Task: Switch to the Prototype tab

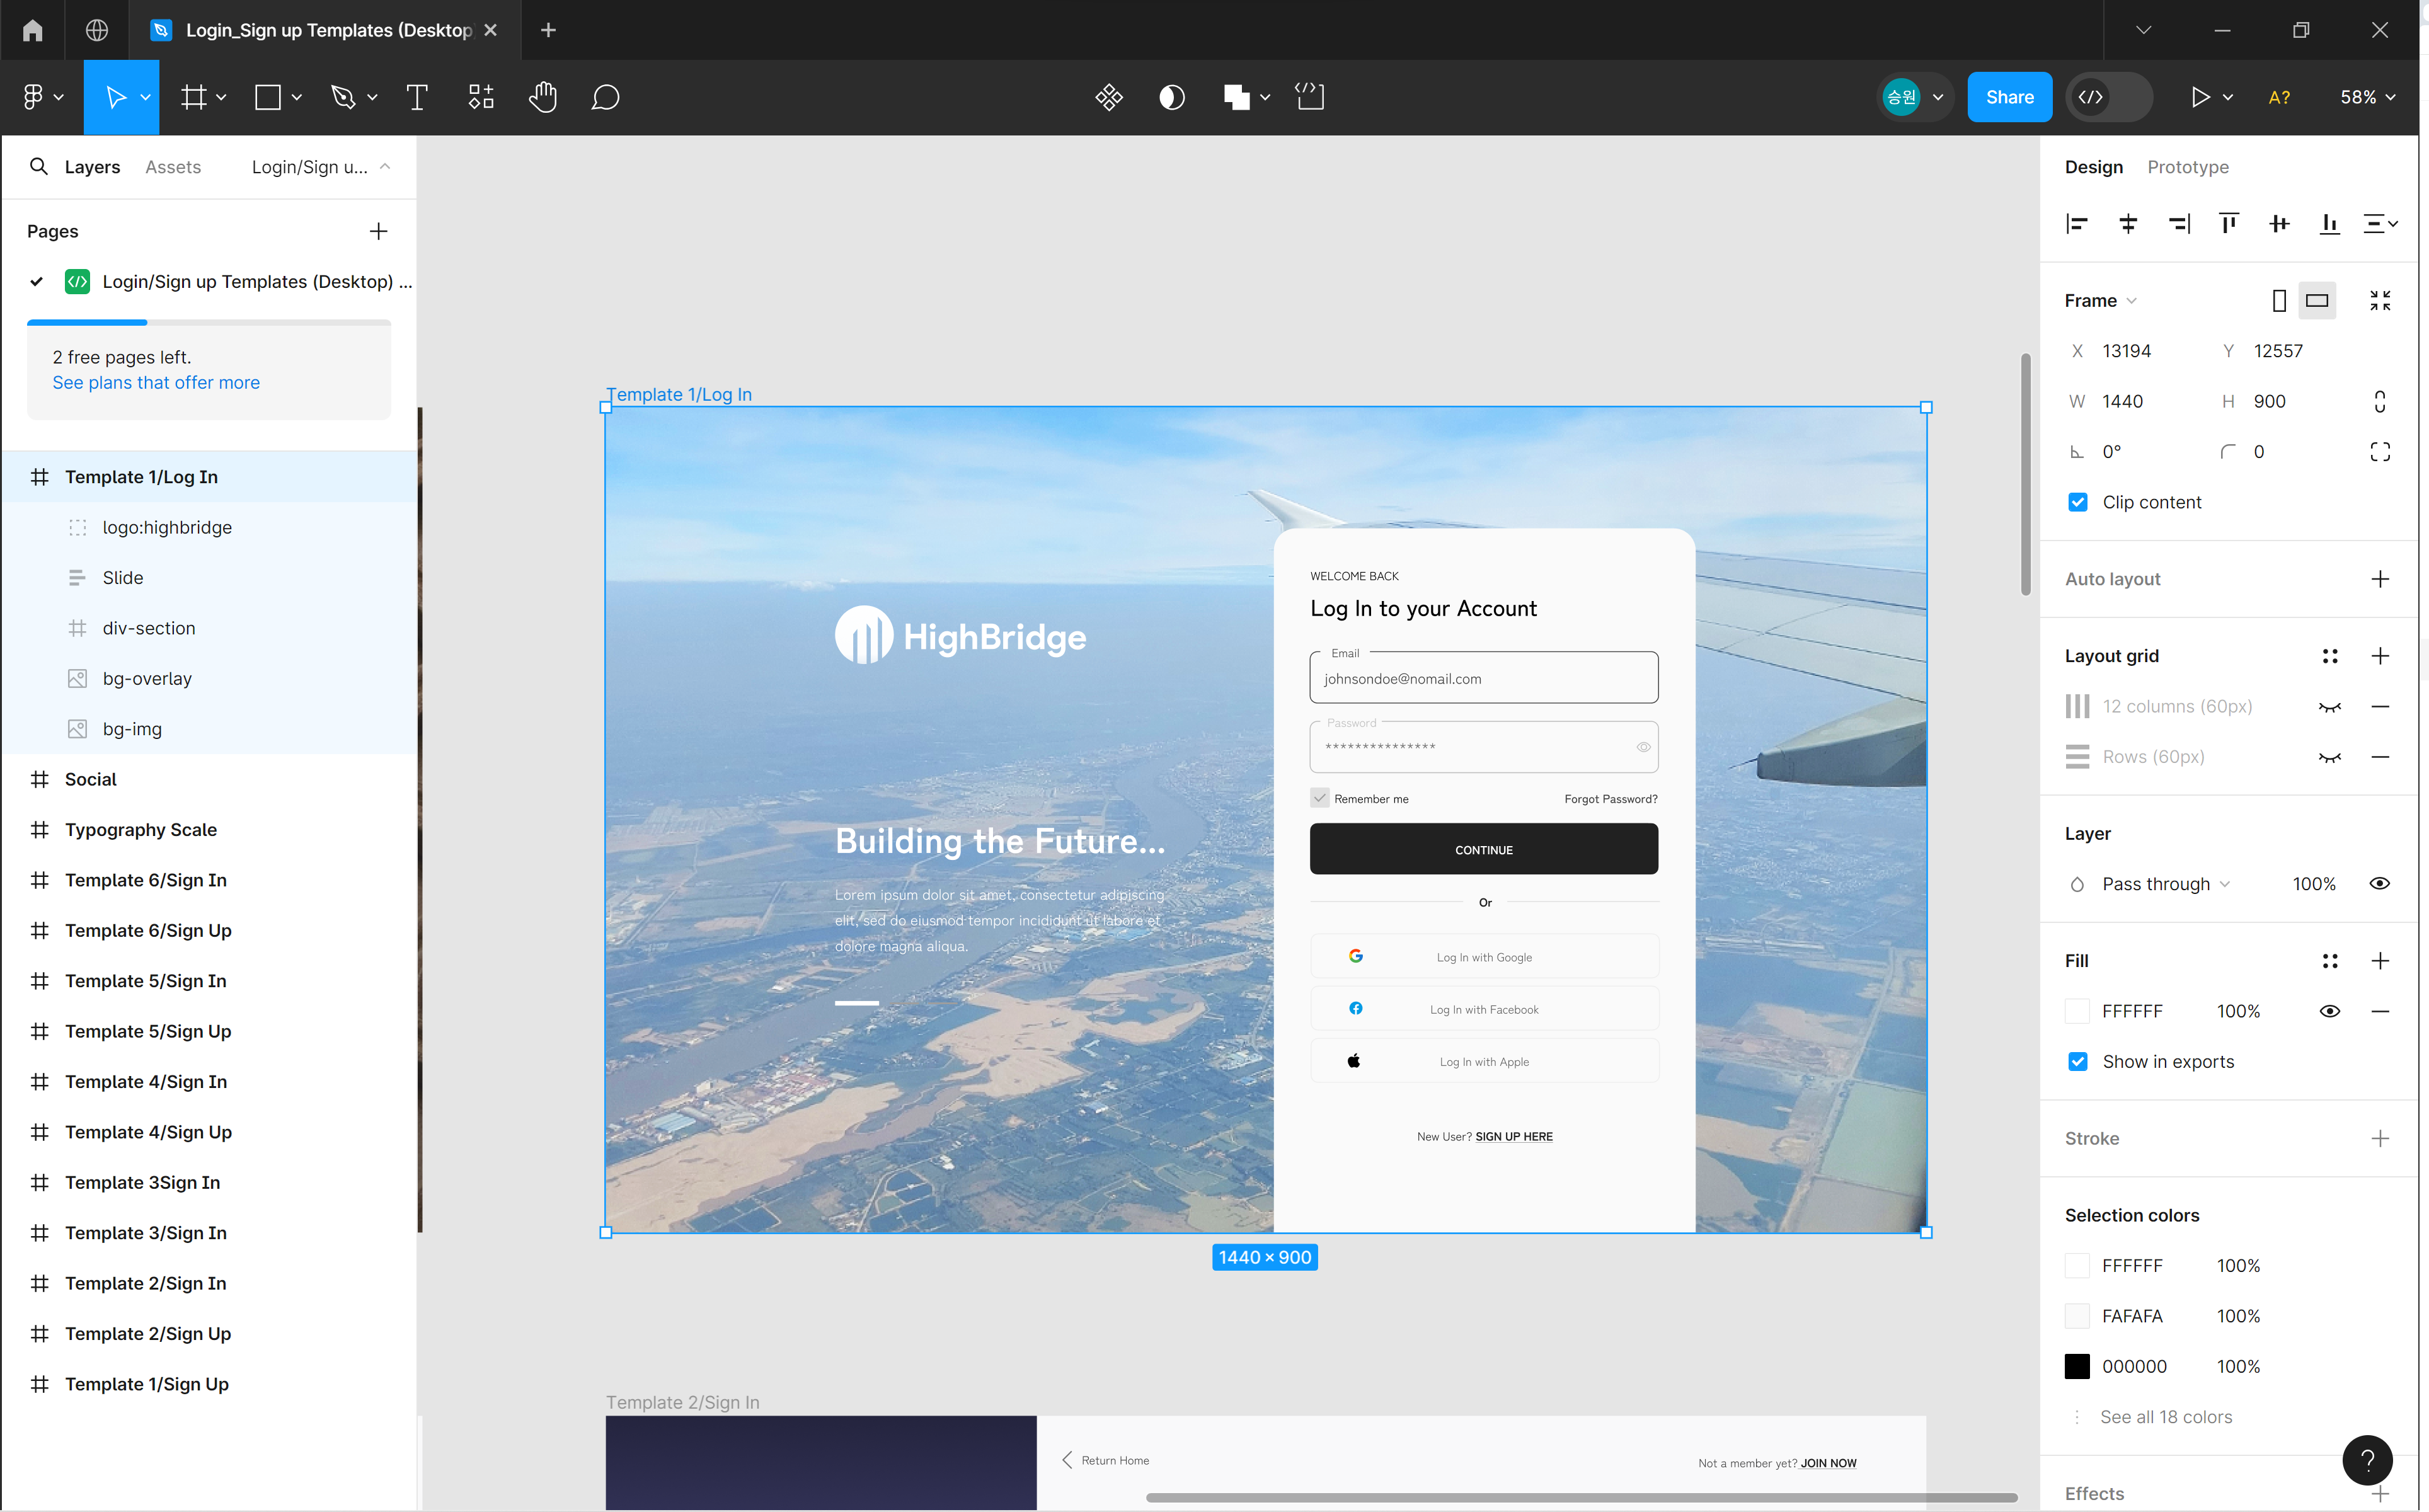Action: 2187,167
